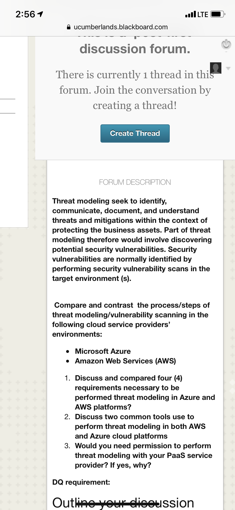Click numbered item about four (4) requirements
This screenshot has width=235, height=510.
pos(145,392)
